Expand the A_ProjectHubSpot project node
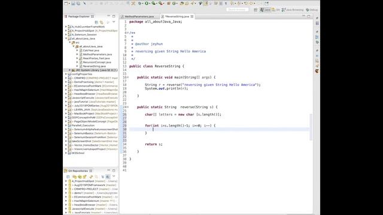This screenshot has width=383, height=215. tap(66, 30)
